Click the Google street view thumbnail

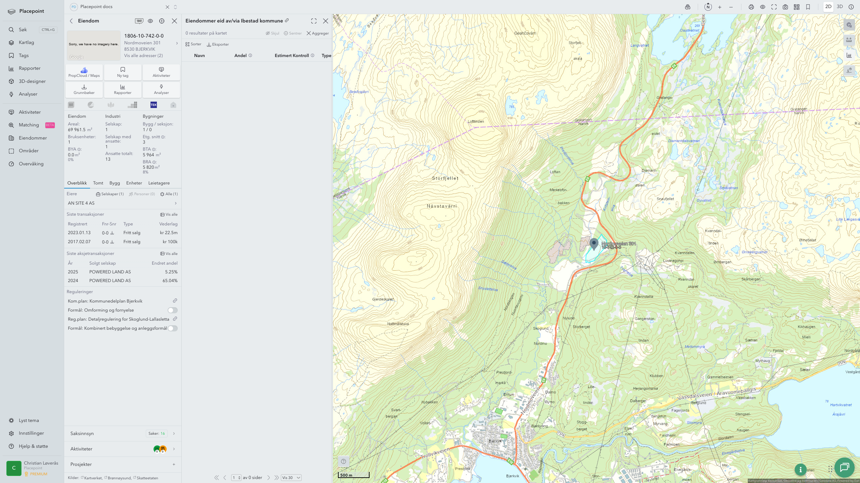(94, 45)
